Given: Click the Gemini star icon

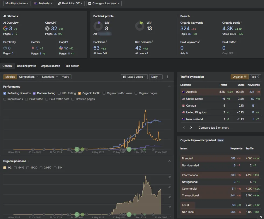Looking at the screenshot, I should [x=33, y=48].
